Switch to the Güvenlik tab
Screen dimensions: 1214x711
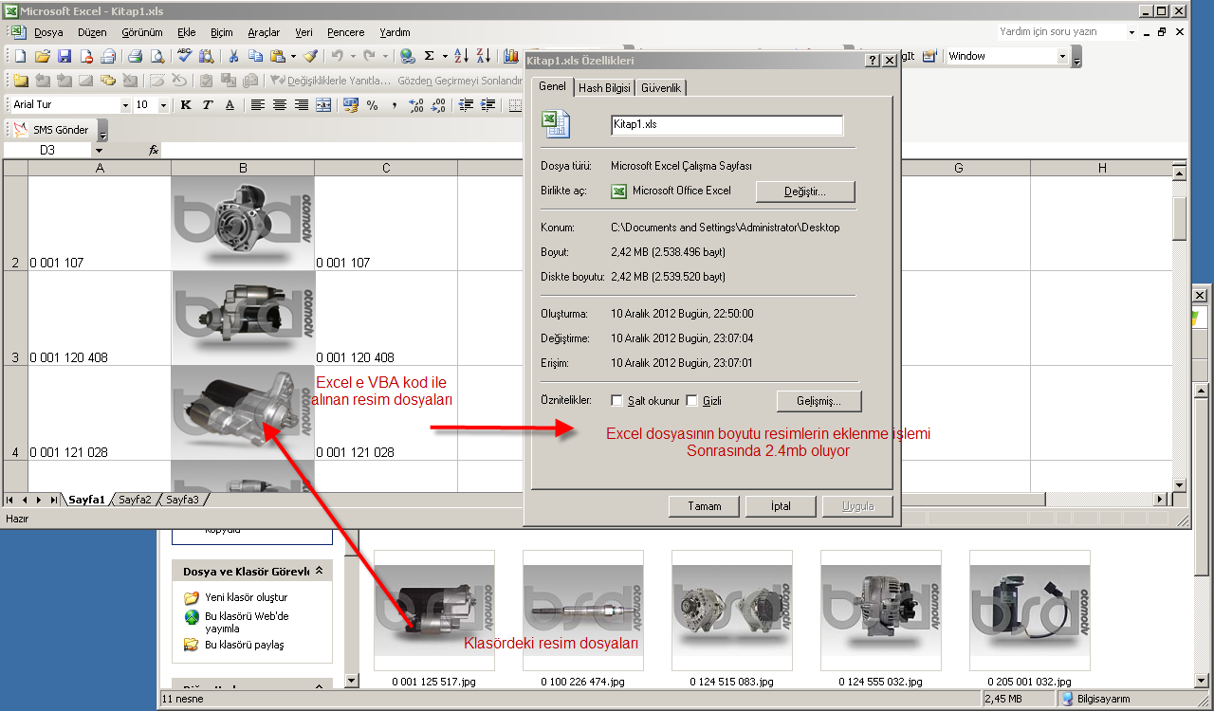[x=661, y=88]
